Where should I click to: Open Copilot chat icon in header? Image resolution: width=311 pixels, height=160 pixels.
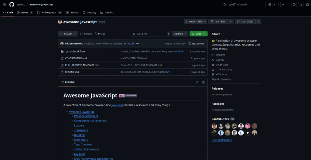pyautogui.click(x=270, y=5)
